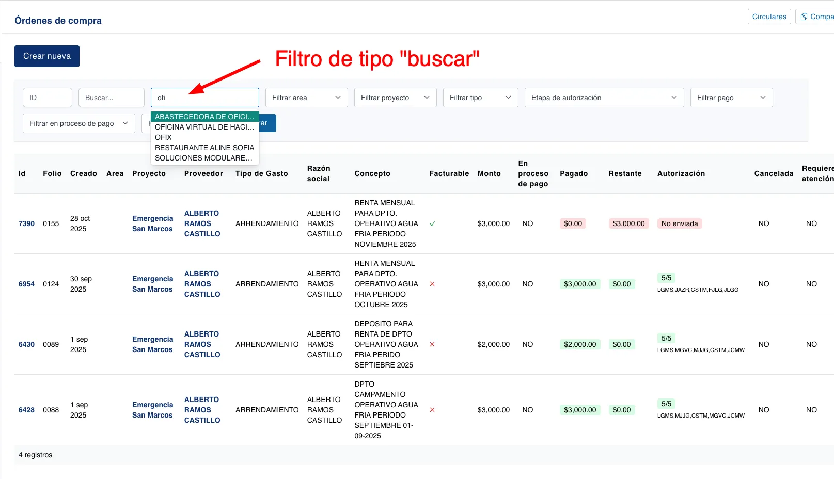Click the ID filter input field
The height and width of the screenshot is (479, 834).
(x=47, y=98)
